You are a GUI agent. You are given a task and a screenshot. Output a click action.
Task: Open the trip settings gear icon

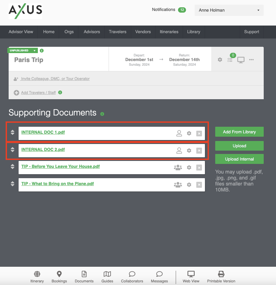[x=220, y=60]
